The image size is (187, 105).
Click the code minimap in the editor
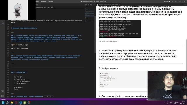[90, 15]
